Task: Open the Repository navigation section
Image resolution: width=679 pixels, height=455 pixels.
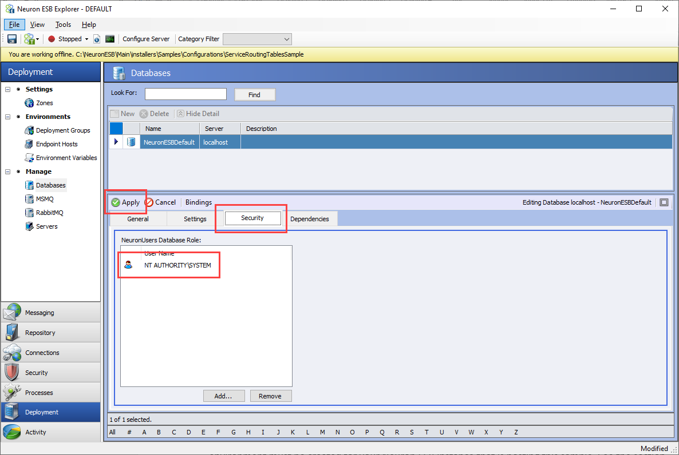Action: (x=50, y=332)
